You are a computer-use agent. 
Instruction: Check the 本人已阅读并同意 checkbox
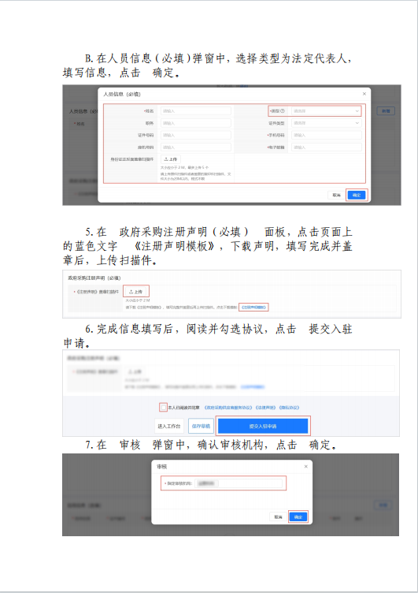[x=163, y=408]
